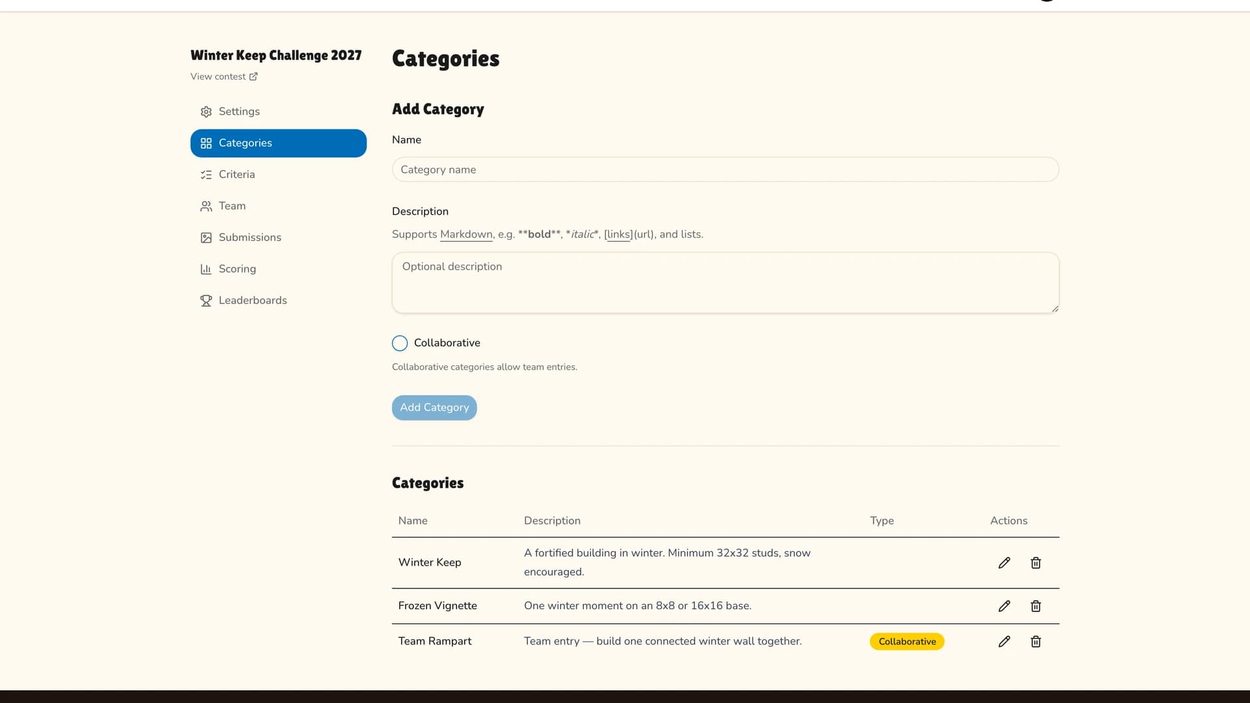Click the Winter Keep name cell

tap(430, 562)
